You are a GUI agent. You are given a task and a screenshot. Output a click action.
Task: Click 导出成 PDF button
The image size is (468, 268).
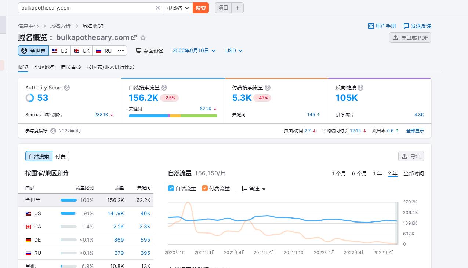click(410, 37)
